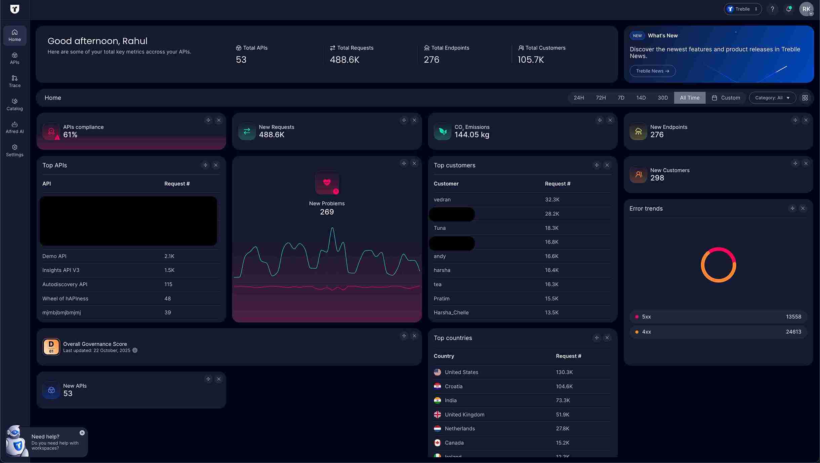Open Trace in the sidebar

[14, 81]
